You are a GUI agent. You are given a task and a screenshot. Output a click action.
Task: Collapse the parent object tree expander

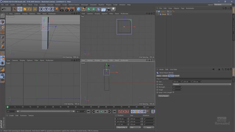point(157,11)
